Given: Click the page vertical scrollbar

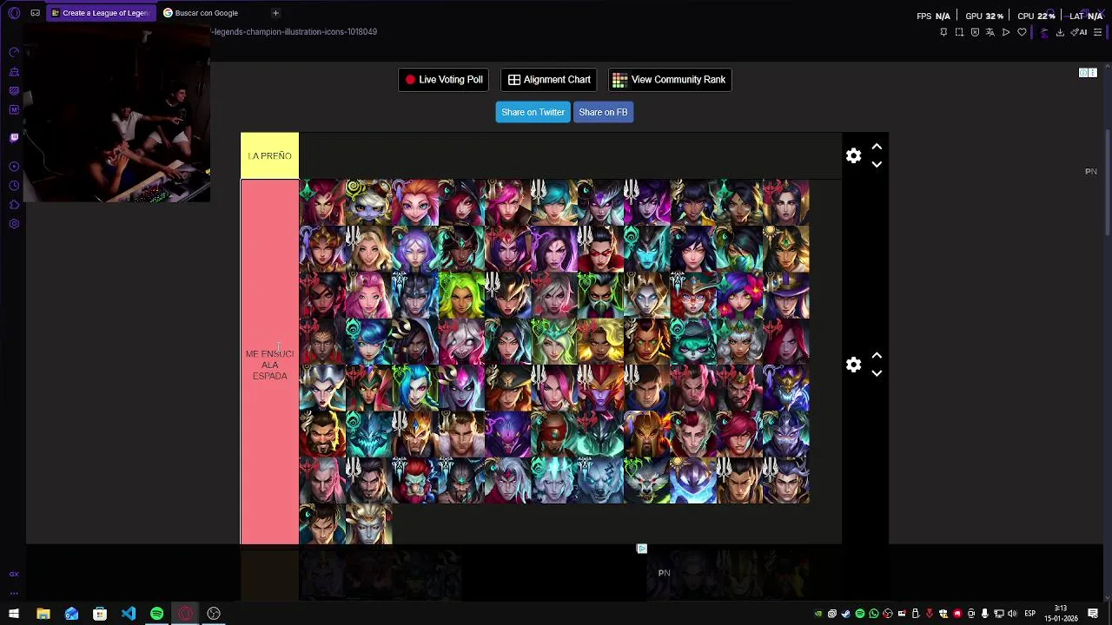Looking at the screenshot, I should point(1108,181).
